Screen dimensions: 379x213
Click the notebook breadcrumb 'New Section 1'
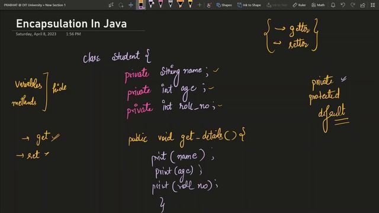(55, 5)
